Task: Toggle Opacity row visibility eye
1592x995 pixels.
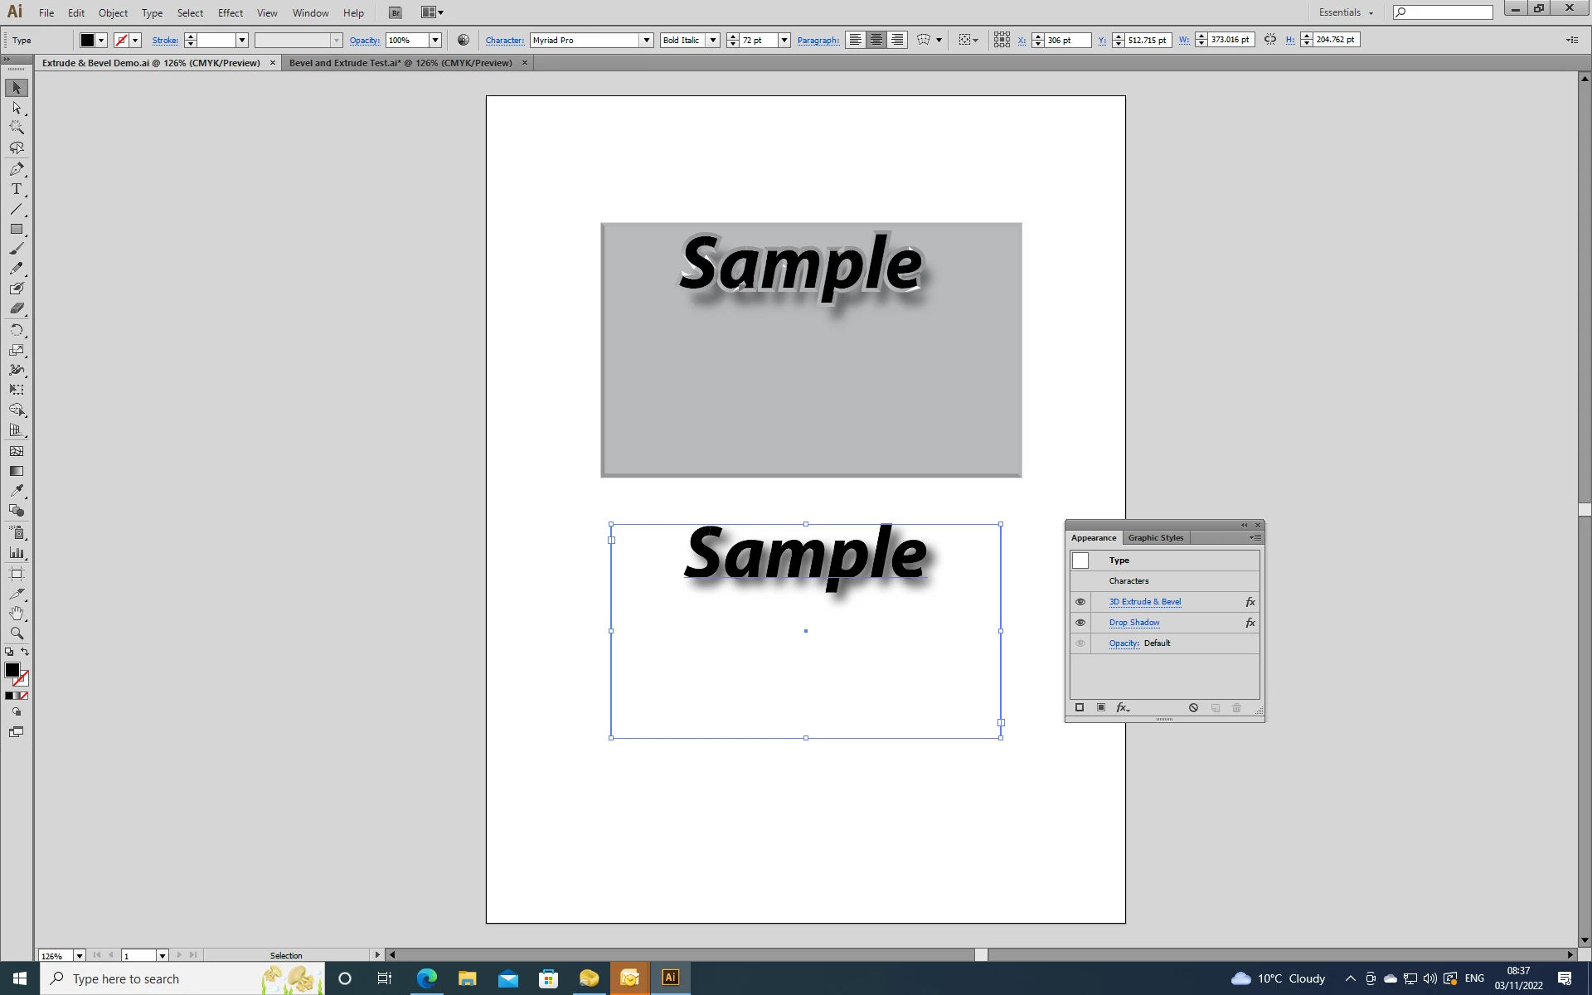Action: click(1080, 643)
